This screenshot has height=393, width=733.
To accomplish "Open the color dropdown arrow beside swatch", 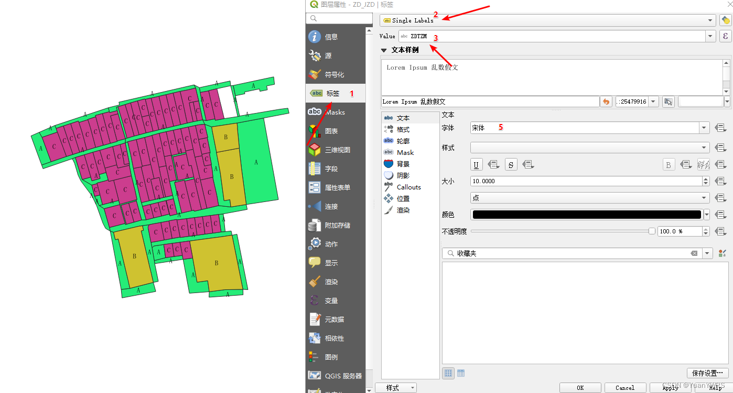I will pyautogui.click(x=707, y=215).
